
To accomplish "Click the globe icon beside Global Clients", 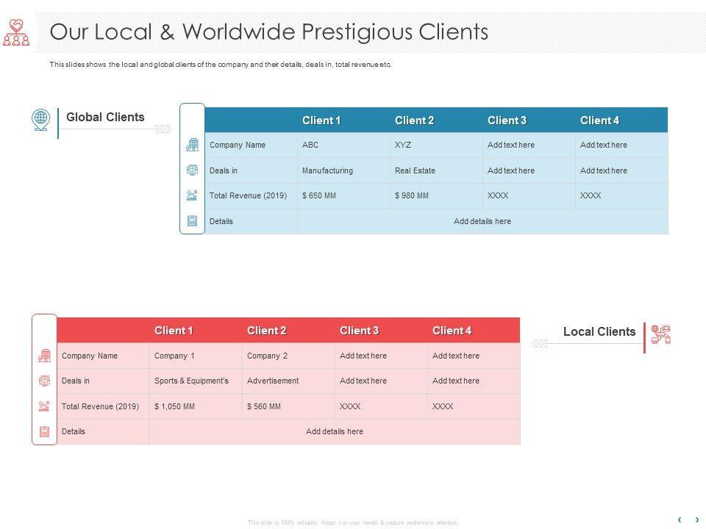I will click(40, 118).
